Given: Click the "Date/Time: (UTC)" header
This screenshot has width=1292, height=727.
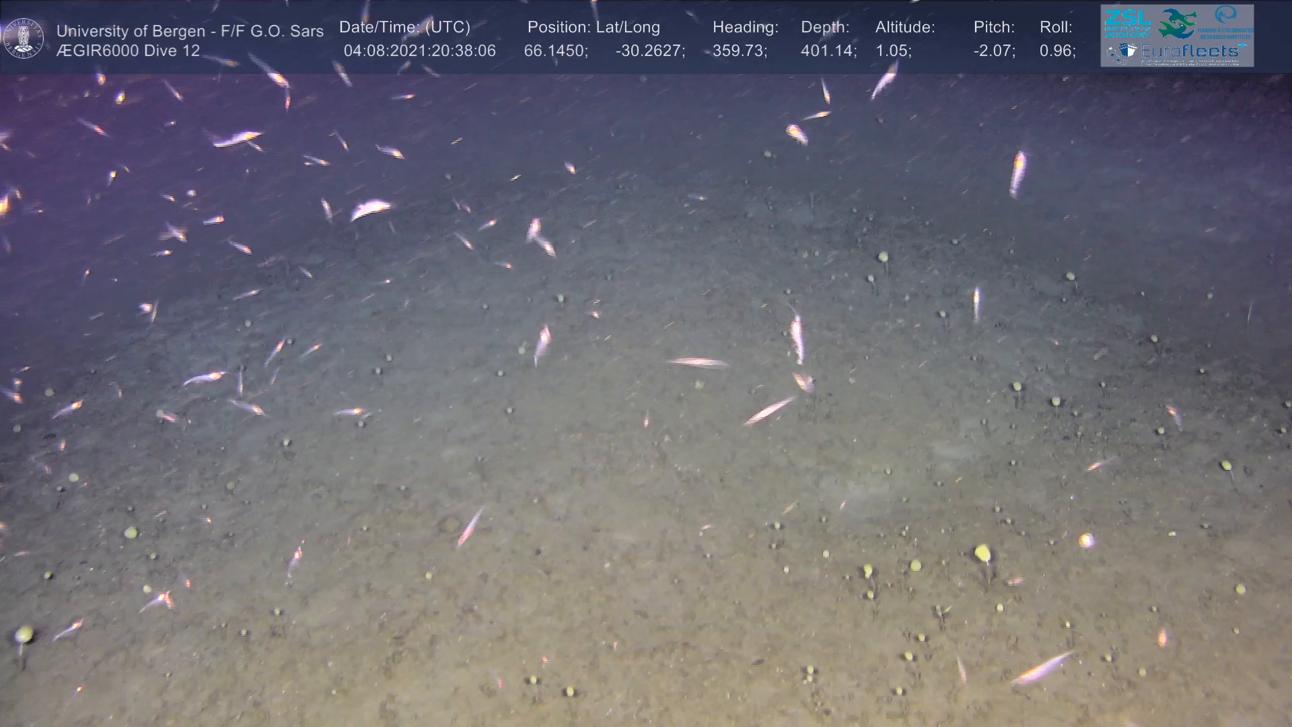Looking at the screenshot, I should 404,28.
